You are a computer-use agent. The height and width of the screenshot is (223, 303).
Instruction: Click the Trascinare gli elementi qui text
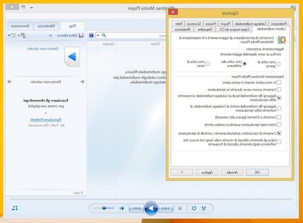(46, 101)
